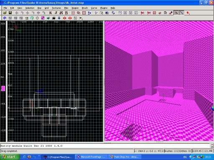Click the blue swirl plugin icon
Image resolution: width=214 pixels, height=160 pixels.
5,18
